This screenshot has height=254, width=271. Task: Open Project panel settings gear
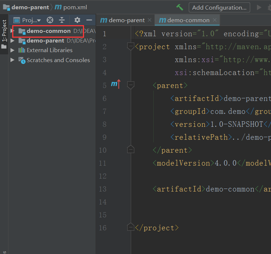click(x=77, y=20)
